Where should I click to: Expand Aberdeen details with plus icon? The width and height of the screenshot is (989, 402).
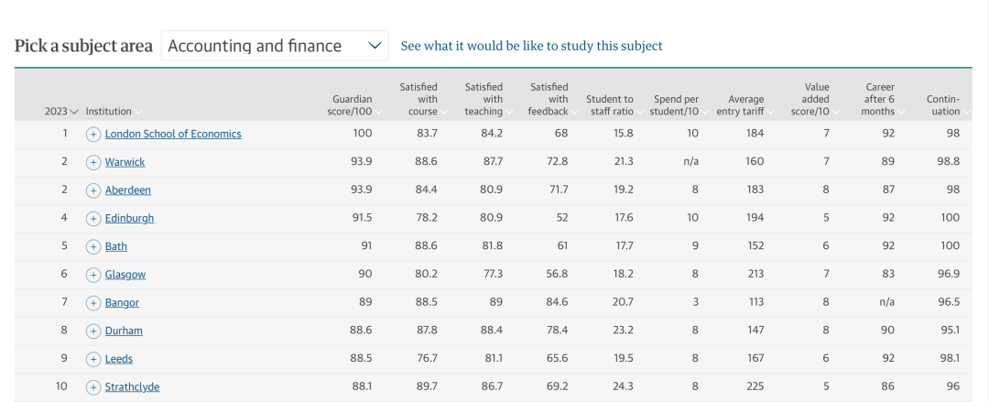click(92, 190)
